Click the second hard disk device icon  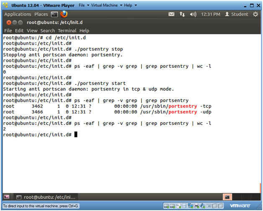pyautogui.click(x=172, y=206)
